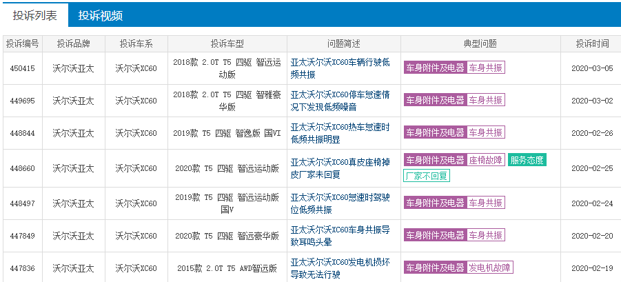
Task: Click 车身共振 tag in row 450415
Action: [485, 68]
